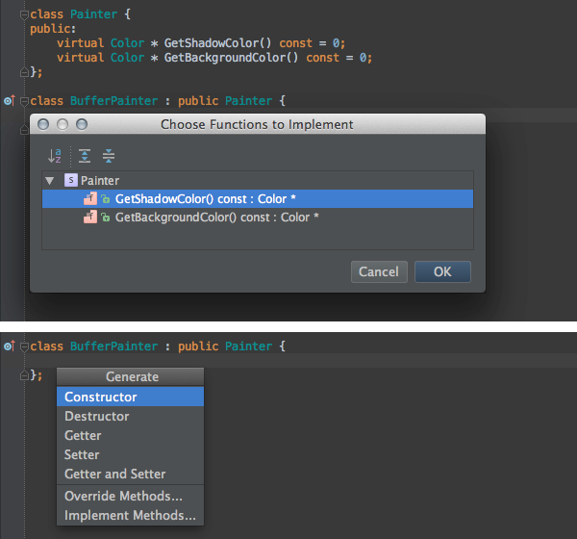Viewport: 577px width, 539px height.
Task: Click green public lock icon of GetShadowColor
Action: (x=106, y=199)
